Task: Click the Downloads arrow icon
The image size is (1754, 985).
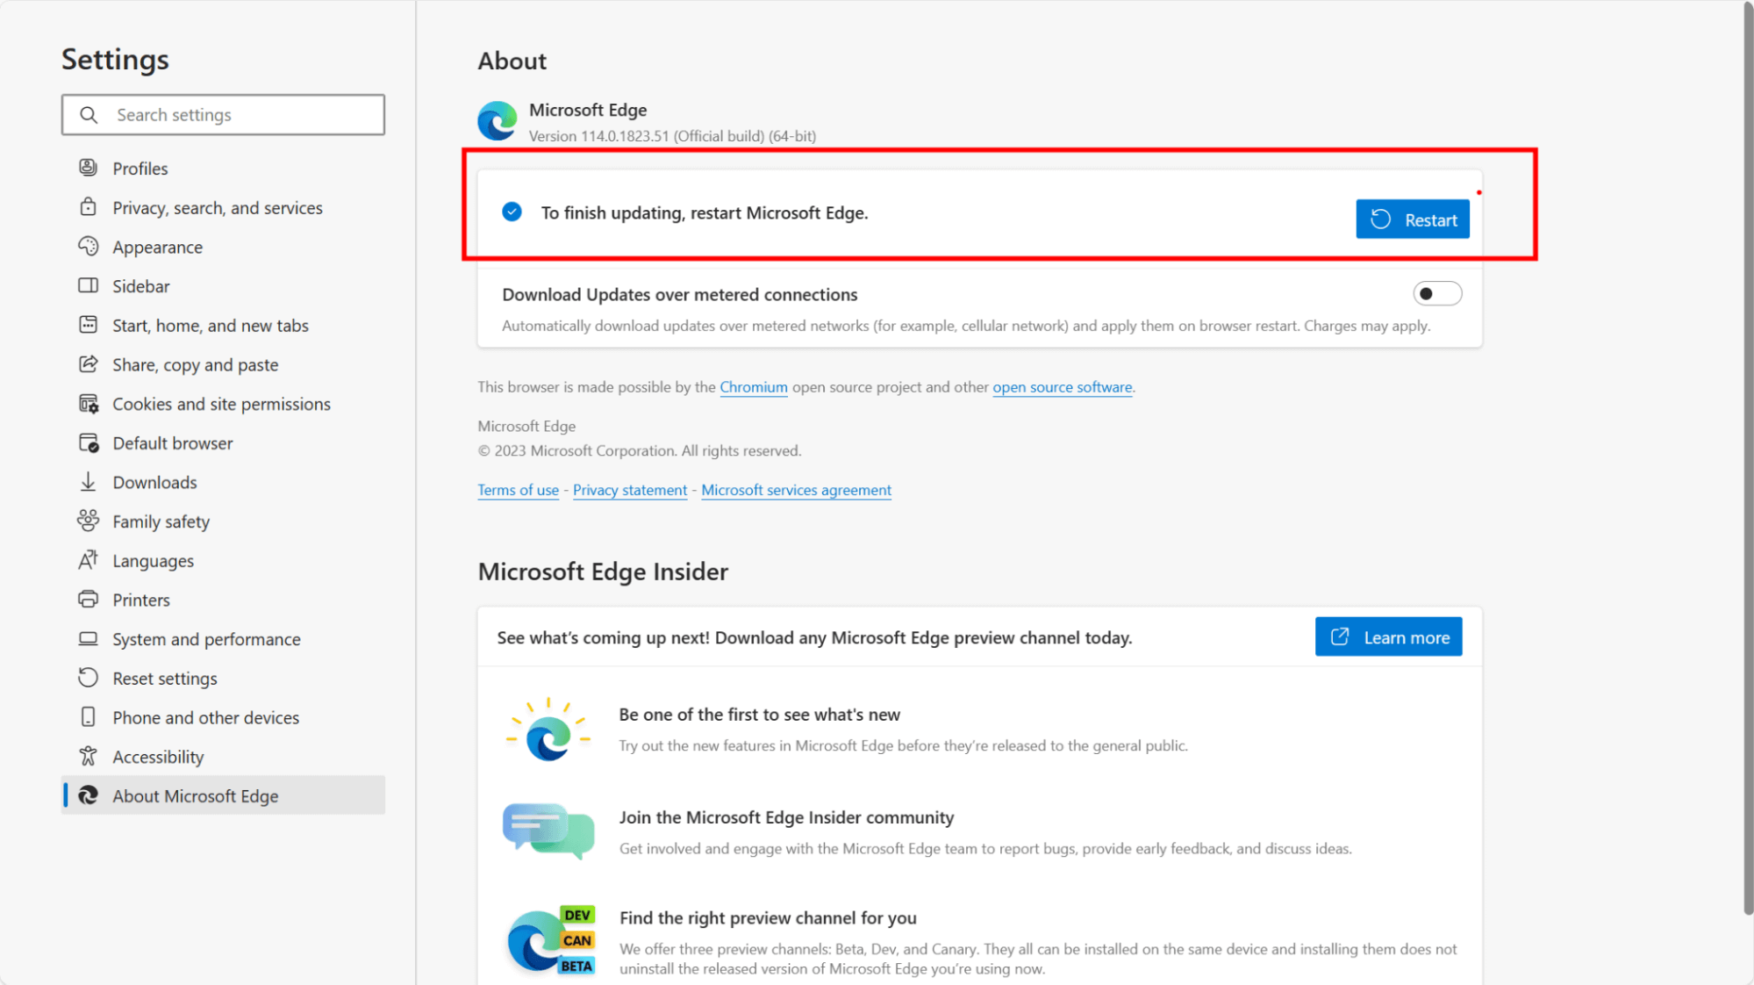Action: point(88,482)
